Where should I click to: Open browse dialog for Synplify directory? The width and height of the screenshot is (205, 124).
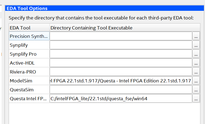pos(196,45)
